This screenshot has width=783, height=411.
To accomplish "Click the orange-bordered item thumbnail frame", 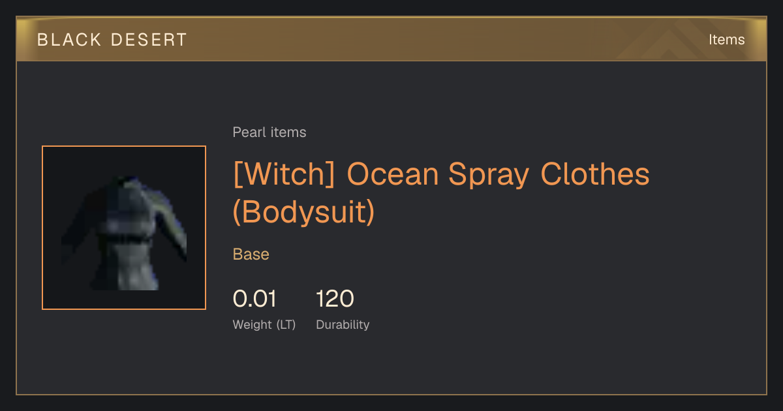I will pos(124,228).
